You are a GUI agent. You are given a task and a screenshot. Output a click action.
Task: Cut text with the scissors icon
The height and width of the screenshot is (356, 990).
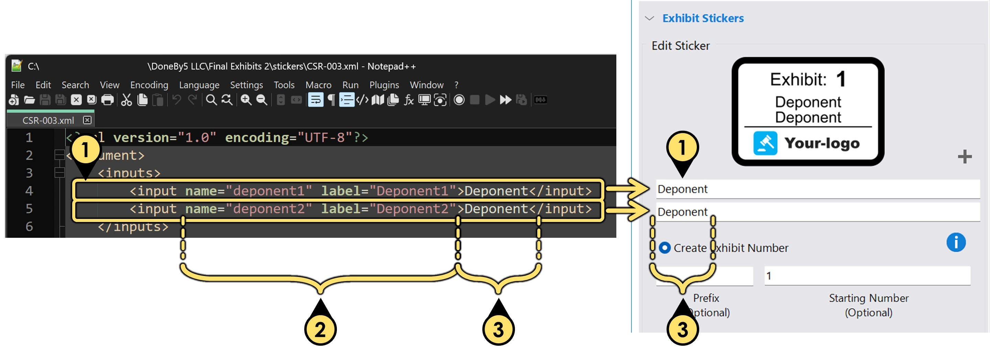coord(126,100)
